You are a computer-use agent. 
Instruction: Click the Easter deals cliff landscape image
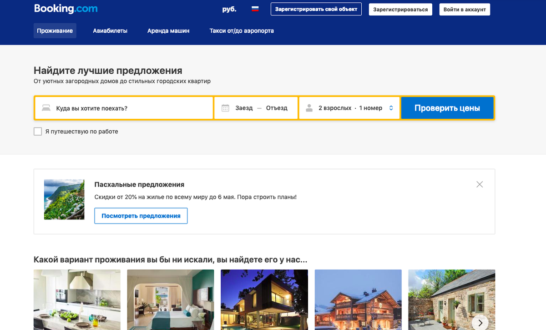click(x=64, y=199)
